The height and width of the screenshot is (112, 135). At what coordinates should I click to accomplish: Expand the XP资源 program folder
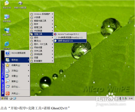tap(42, 17)
